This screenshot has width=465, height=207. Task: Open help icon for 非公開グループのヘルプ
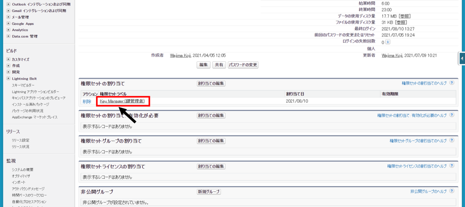coord(452,191)
